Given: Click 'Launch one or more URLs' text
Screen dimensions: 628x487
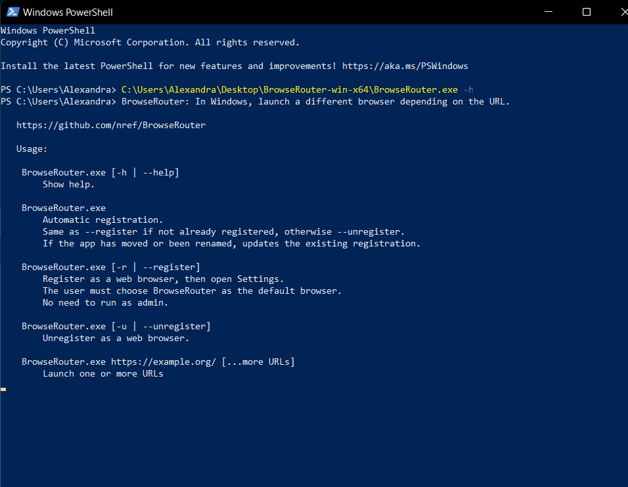Looking at the screenshot, I should 103,373.
